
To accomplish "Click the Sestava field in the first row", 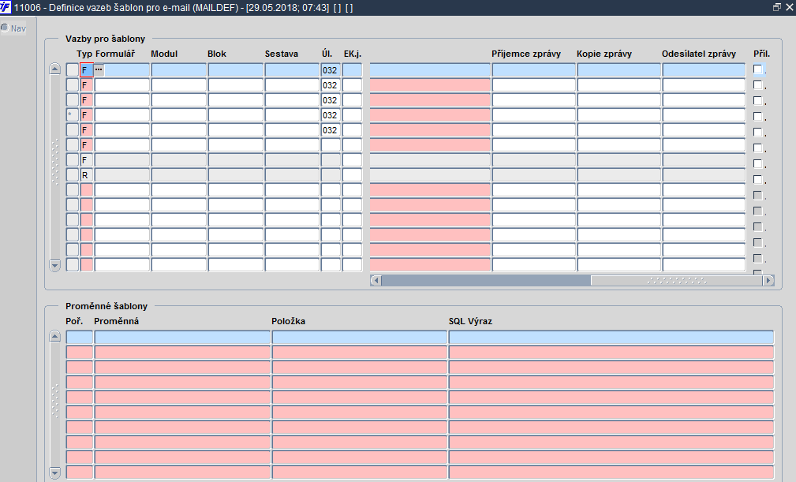I will point(292,70).
